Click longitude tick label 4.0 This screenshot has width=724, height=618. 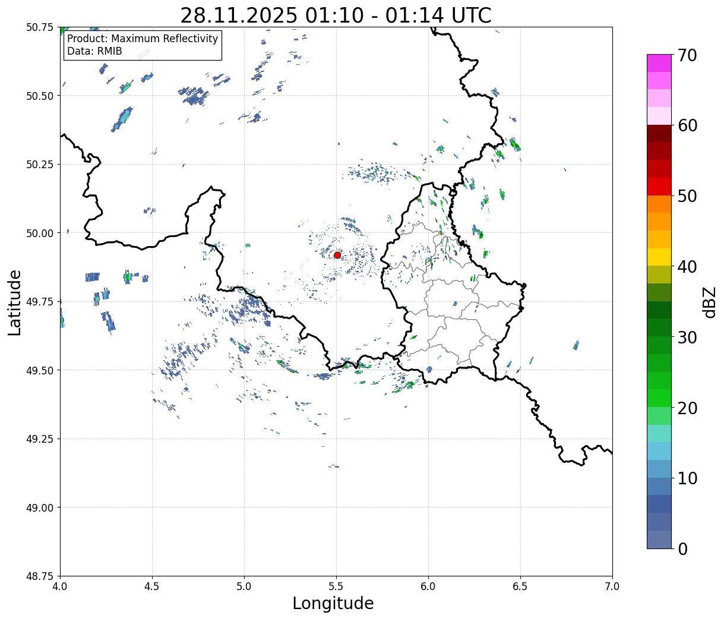pyautogui.click(x=60, y=587)
